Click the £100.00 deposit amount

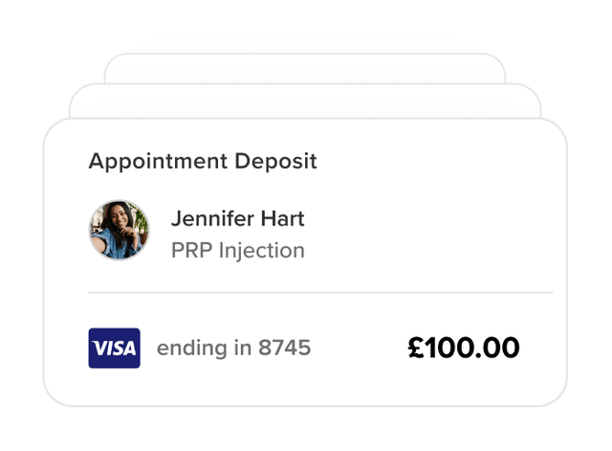click(x=464, y=348)
